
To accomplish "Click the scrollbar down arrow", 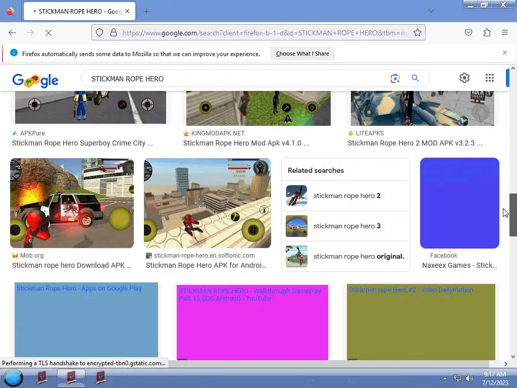I will 513,356.
